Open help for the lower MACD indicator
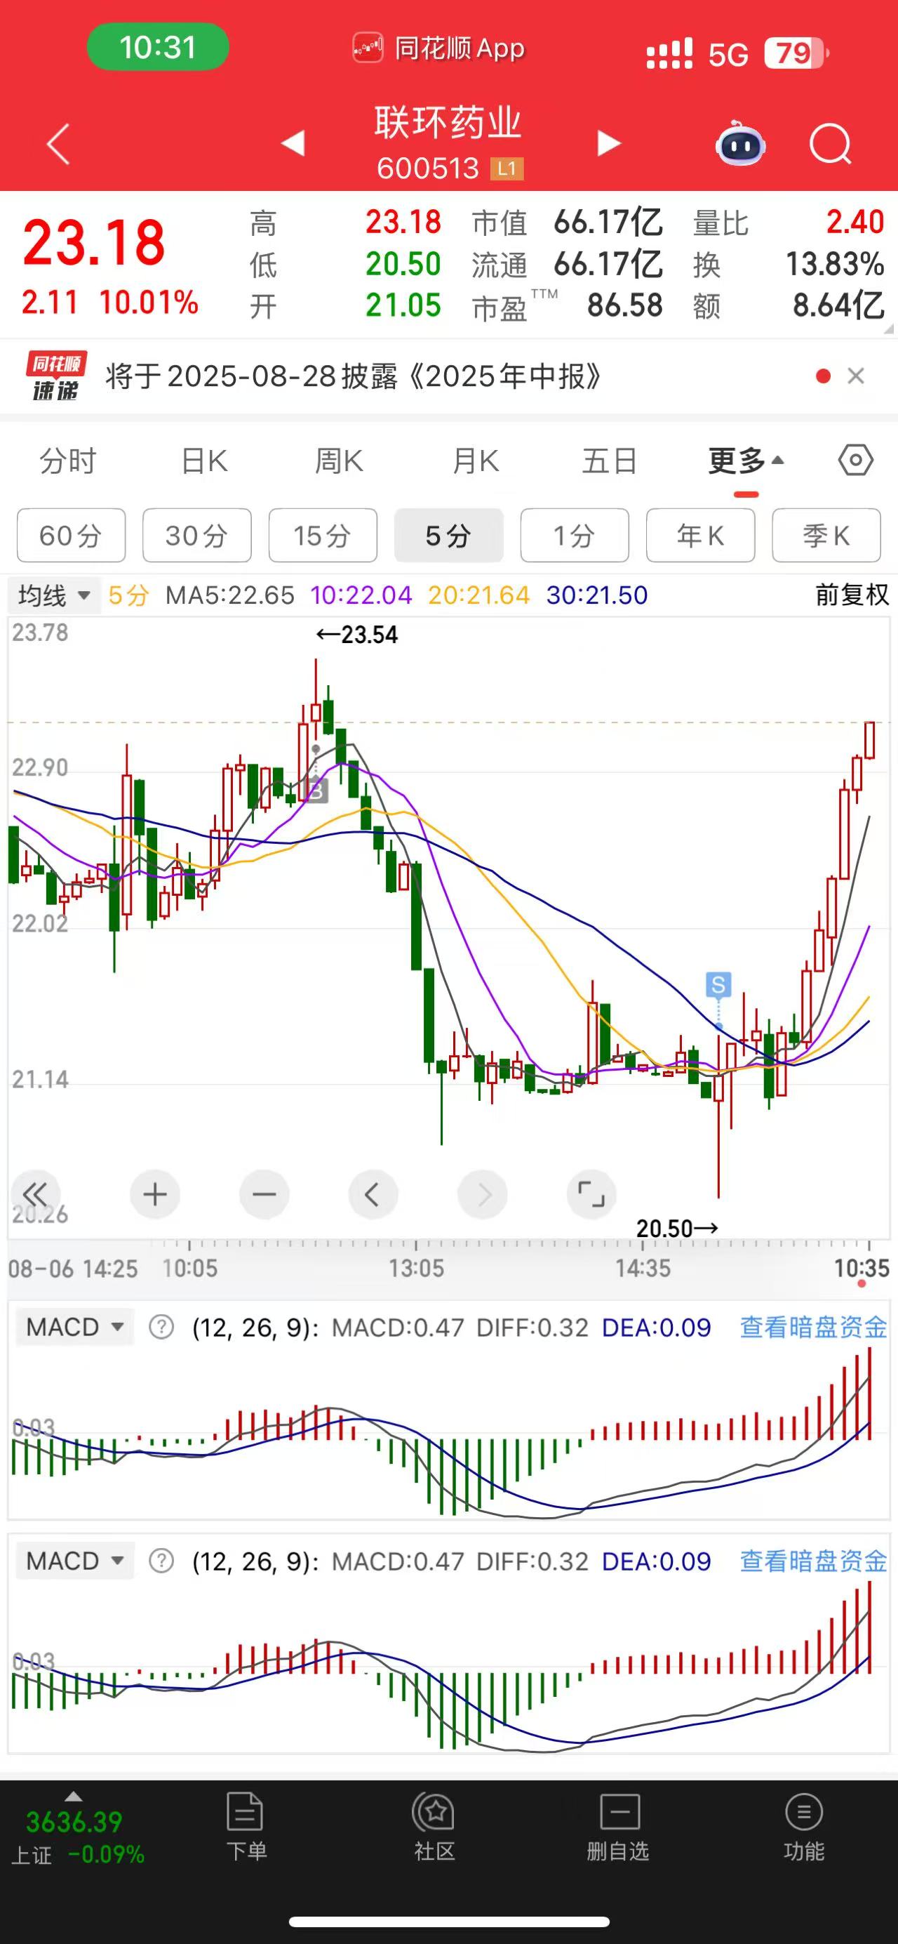Image resolution: width=898 pixels, height=1944 pixels. [x=161, y=1561]
